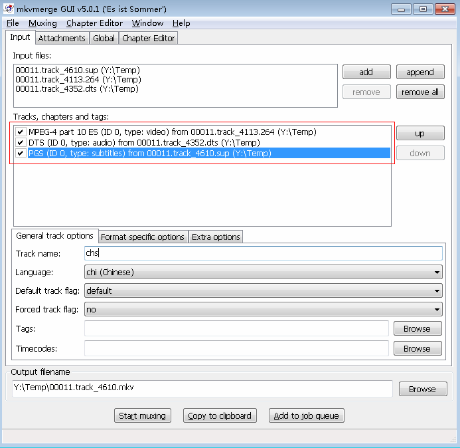Click the append button
This screenshot has width=460, height=448.
(x=420, y=72)
